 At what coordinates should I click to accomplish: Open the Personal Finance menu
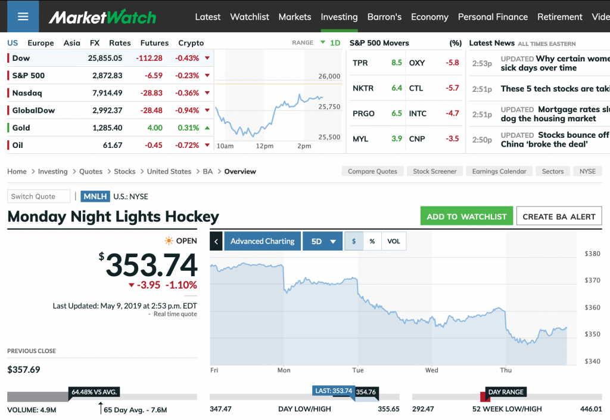click(x=493, y=17)
